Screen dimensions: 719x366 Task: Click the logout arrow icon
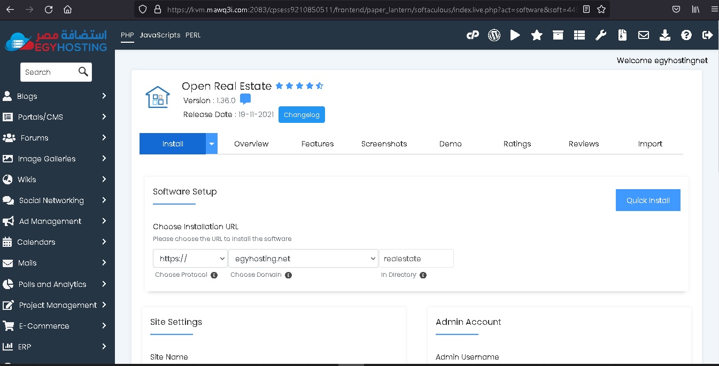(708, 35)
